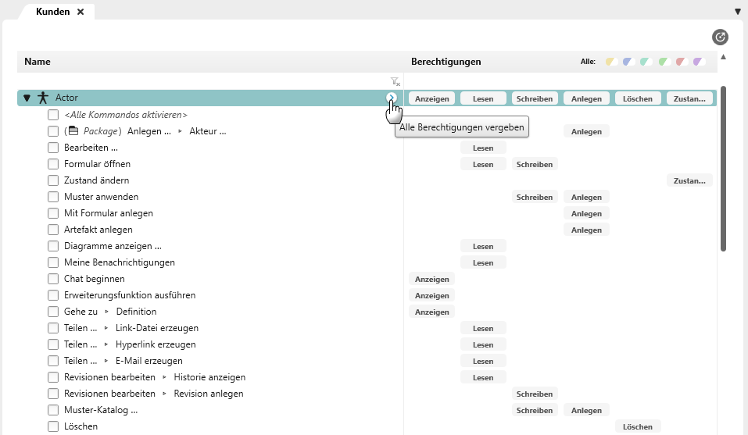Toggle the green 'Alle' permission pill

click(664, 62)
